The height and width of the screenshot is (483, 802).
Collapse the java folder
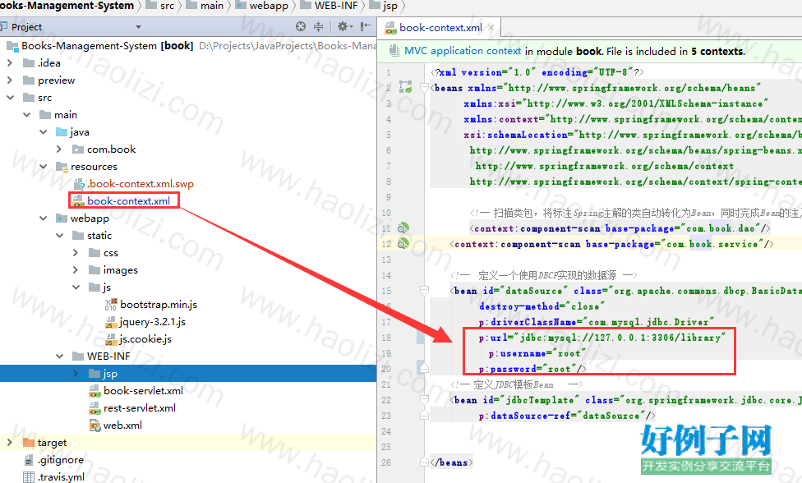[44, 132]
